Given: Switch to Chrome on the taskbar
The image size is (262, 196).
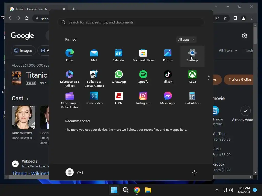Looking at the screenshot, I should click(x=137, y=190).
